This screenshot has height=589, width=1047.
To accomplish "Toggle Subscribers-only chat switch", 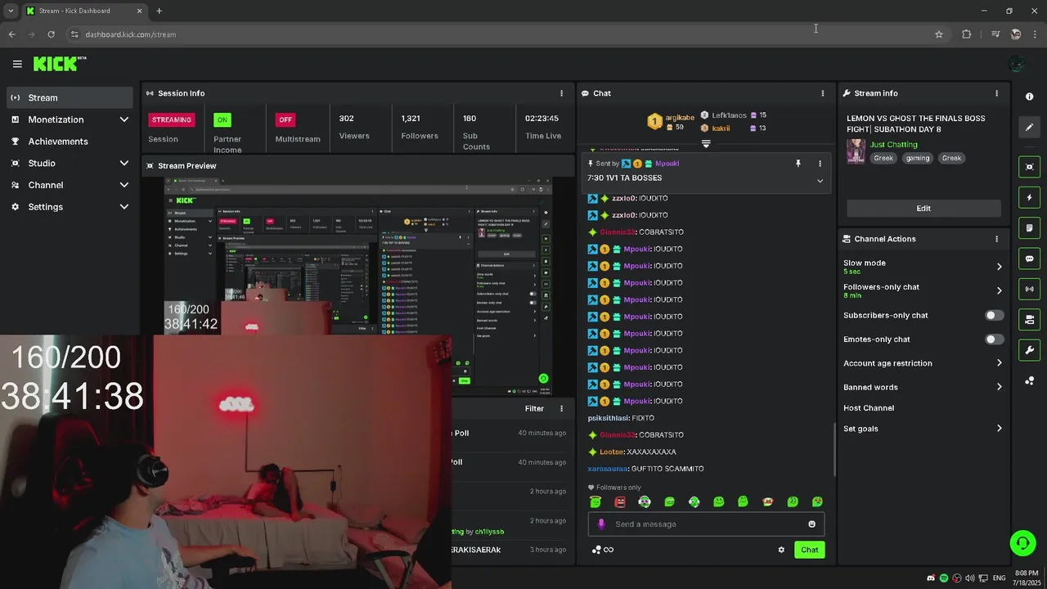I will tap(994, 315).
